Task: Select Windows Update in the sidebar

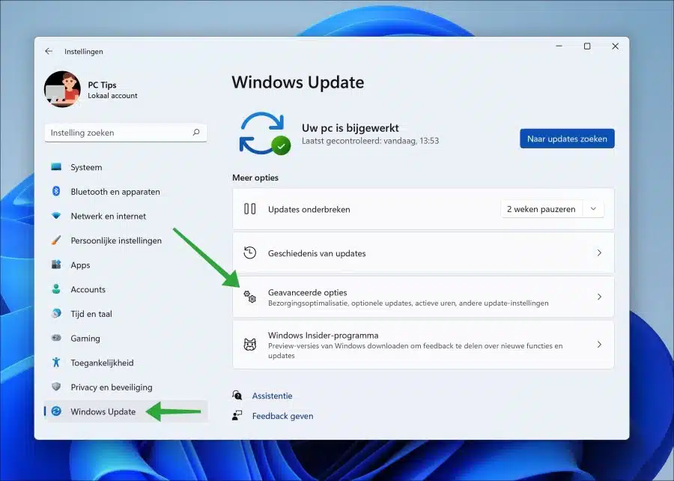Action: tap(126, 412)
